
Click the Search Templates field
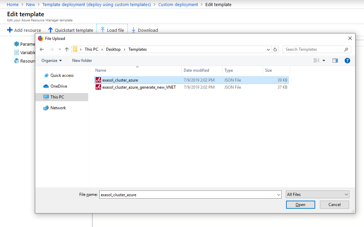coord(314,49)
